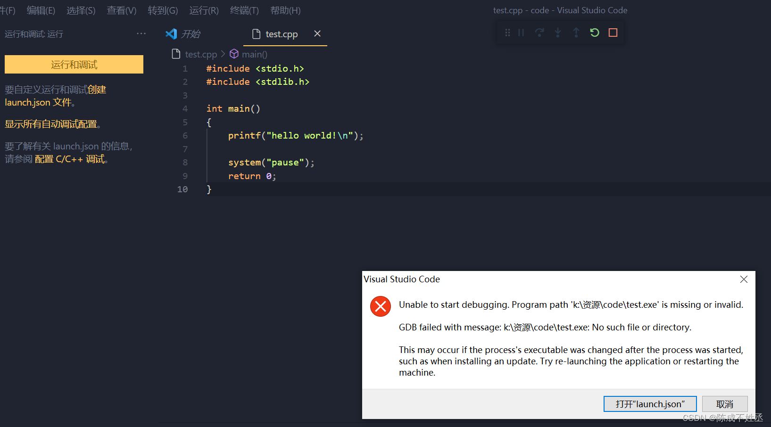Image resolution: width=771 pixels, height=427 pixels.
Task: Click 显示所有自动调试配置 link
Action: [51, 124]
